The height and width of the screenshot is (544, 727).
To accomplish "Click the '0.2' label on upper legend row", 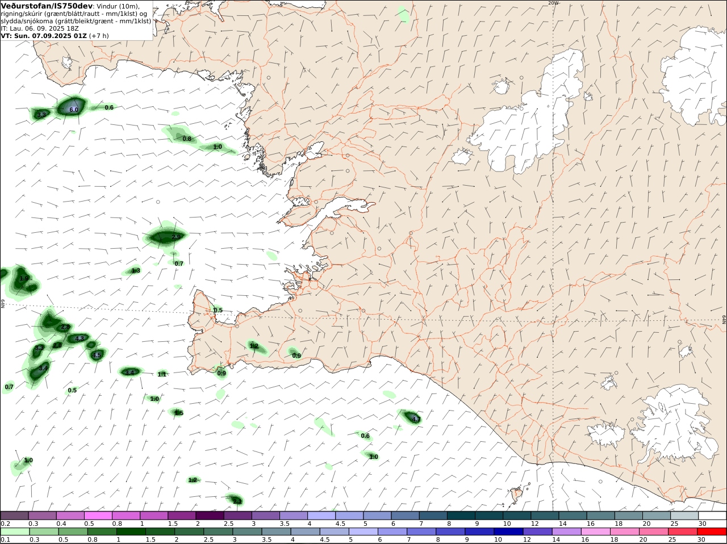I will (5, 523).
